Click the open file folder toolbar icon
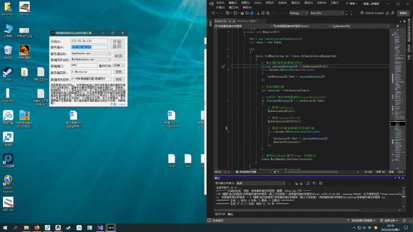Viewport: 413px width, 232px height. coord(242,13)
